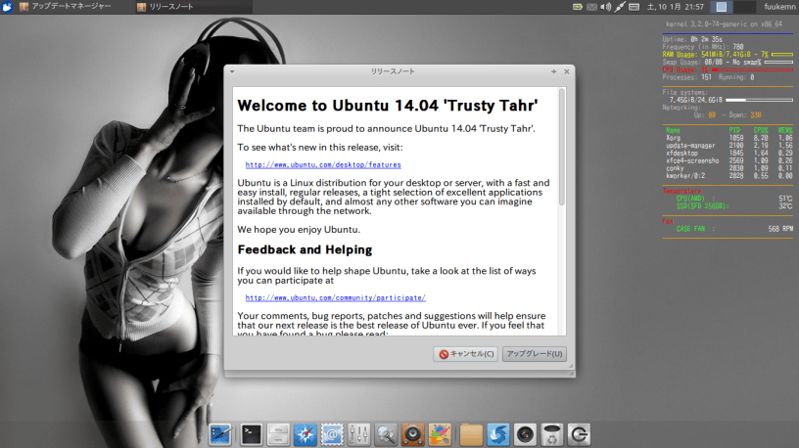Open the fuukemn user menu
799x448 pixels.
779,7
